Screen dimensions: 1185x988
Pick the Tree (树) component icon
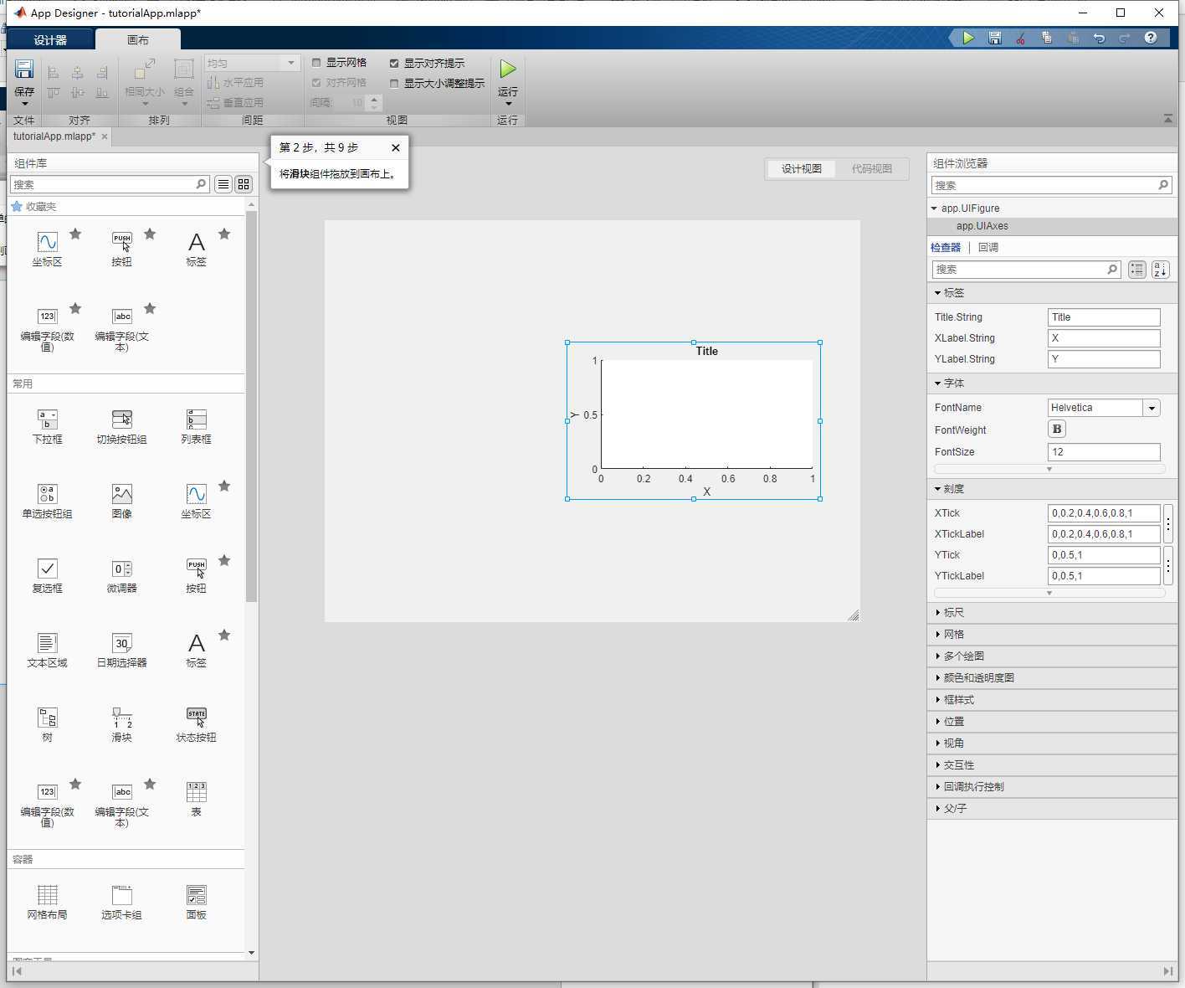pyautogui.click(x=47, y=718)
